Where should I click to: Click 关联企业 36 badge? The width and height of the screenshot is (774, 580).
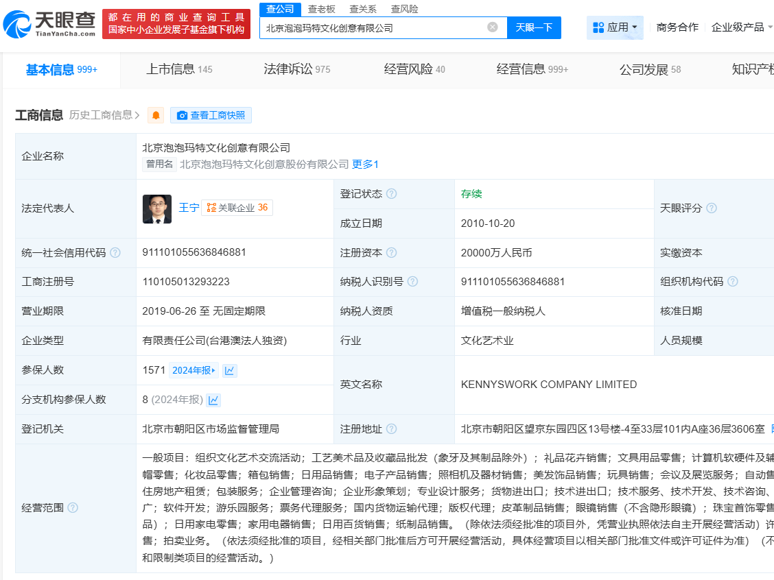(237, 208)
